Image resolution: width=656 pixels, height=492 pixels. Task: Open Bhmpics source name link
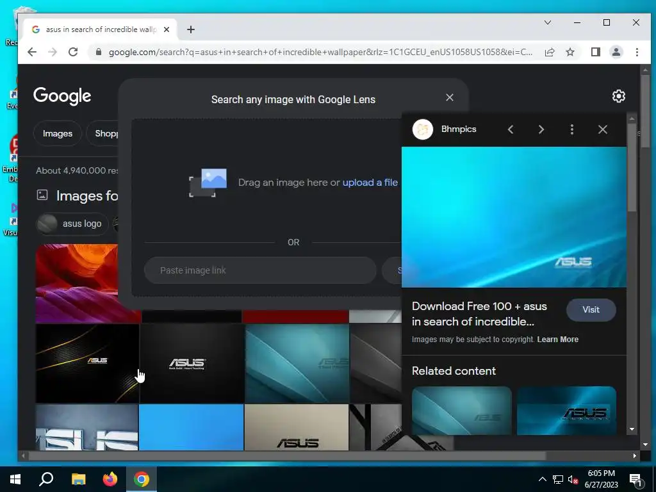pyautogui.click(x=459, y=129)
